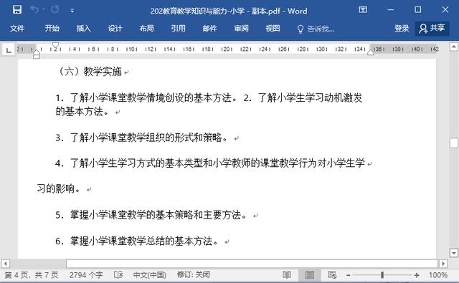Click the zoom slider handle
The width and height of the screenshot is (459, 283).
coord(382,275)
